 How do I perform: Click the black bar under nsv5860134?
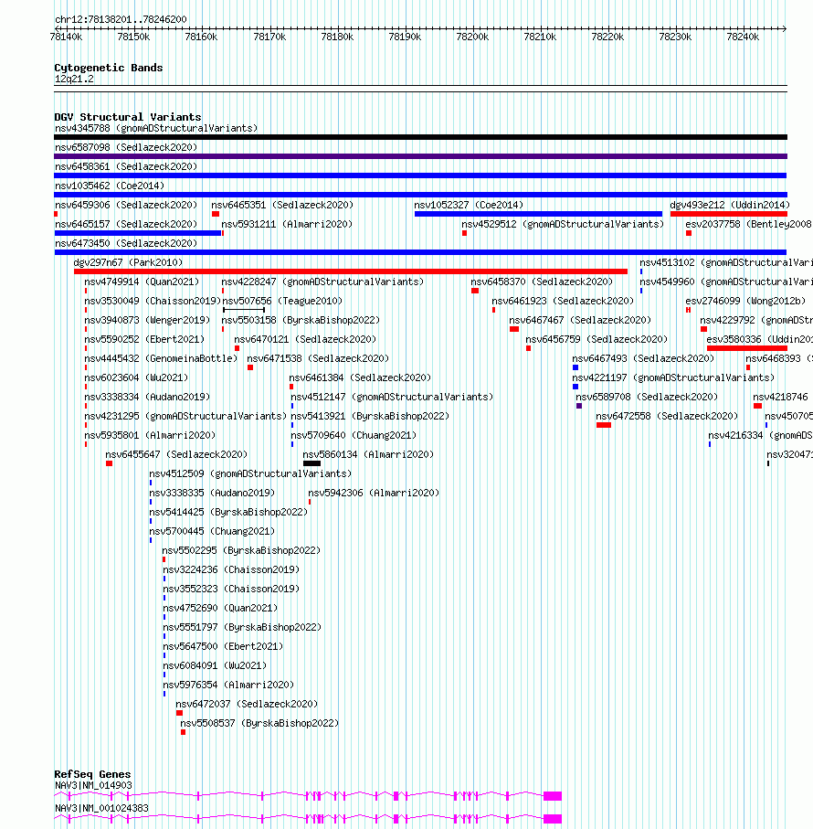311,463
